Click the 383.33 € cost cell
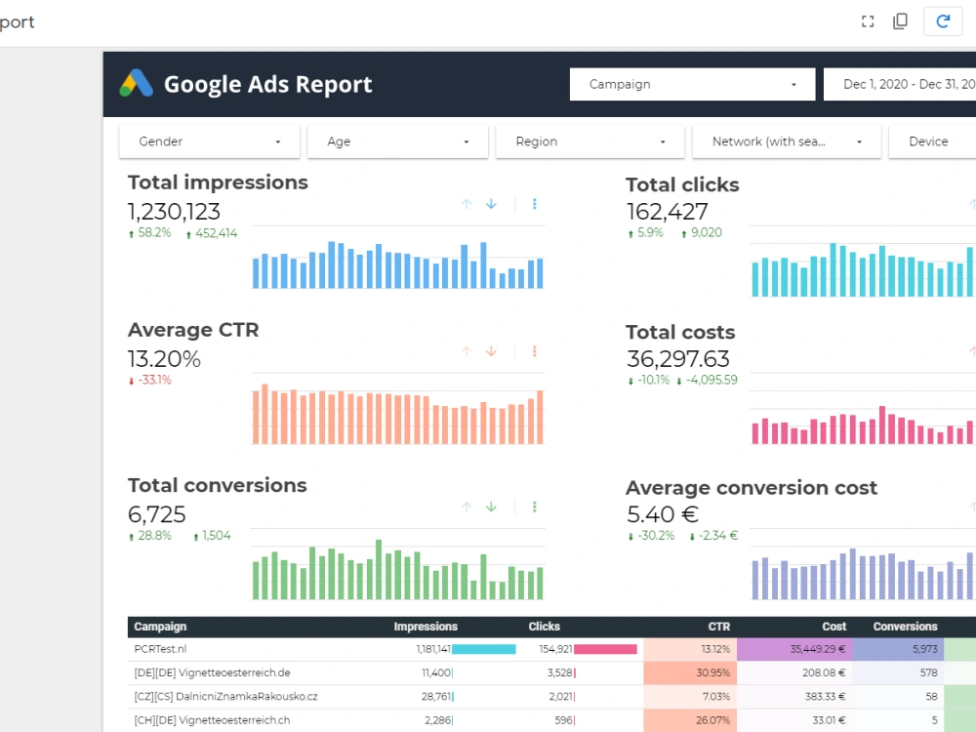 (x=794, y=697)
